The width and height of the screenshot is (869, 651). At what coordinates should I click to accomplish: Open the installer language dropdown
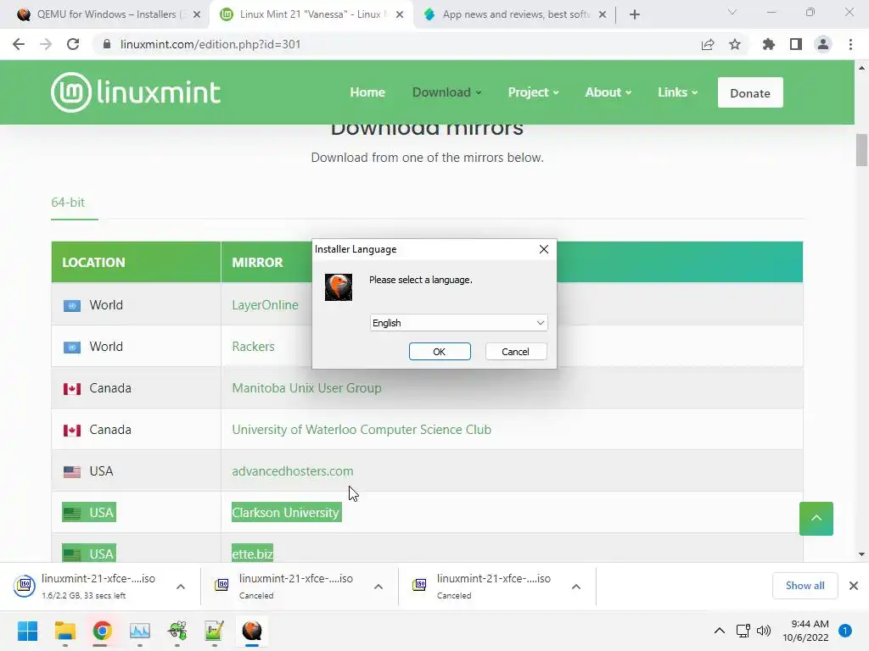click(458, 323)
